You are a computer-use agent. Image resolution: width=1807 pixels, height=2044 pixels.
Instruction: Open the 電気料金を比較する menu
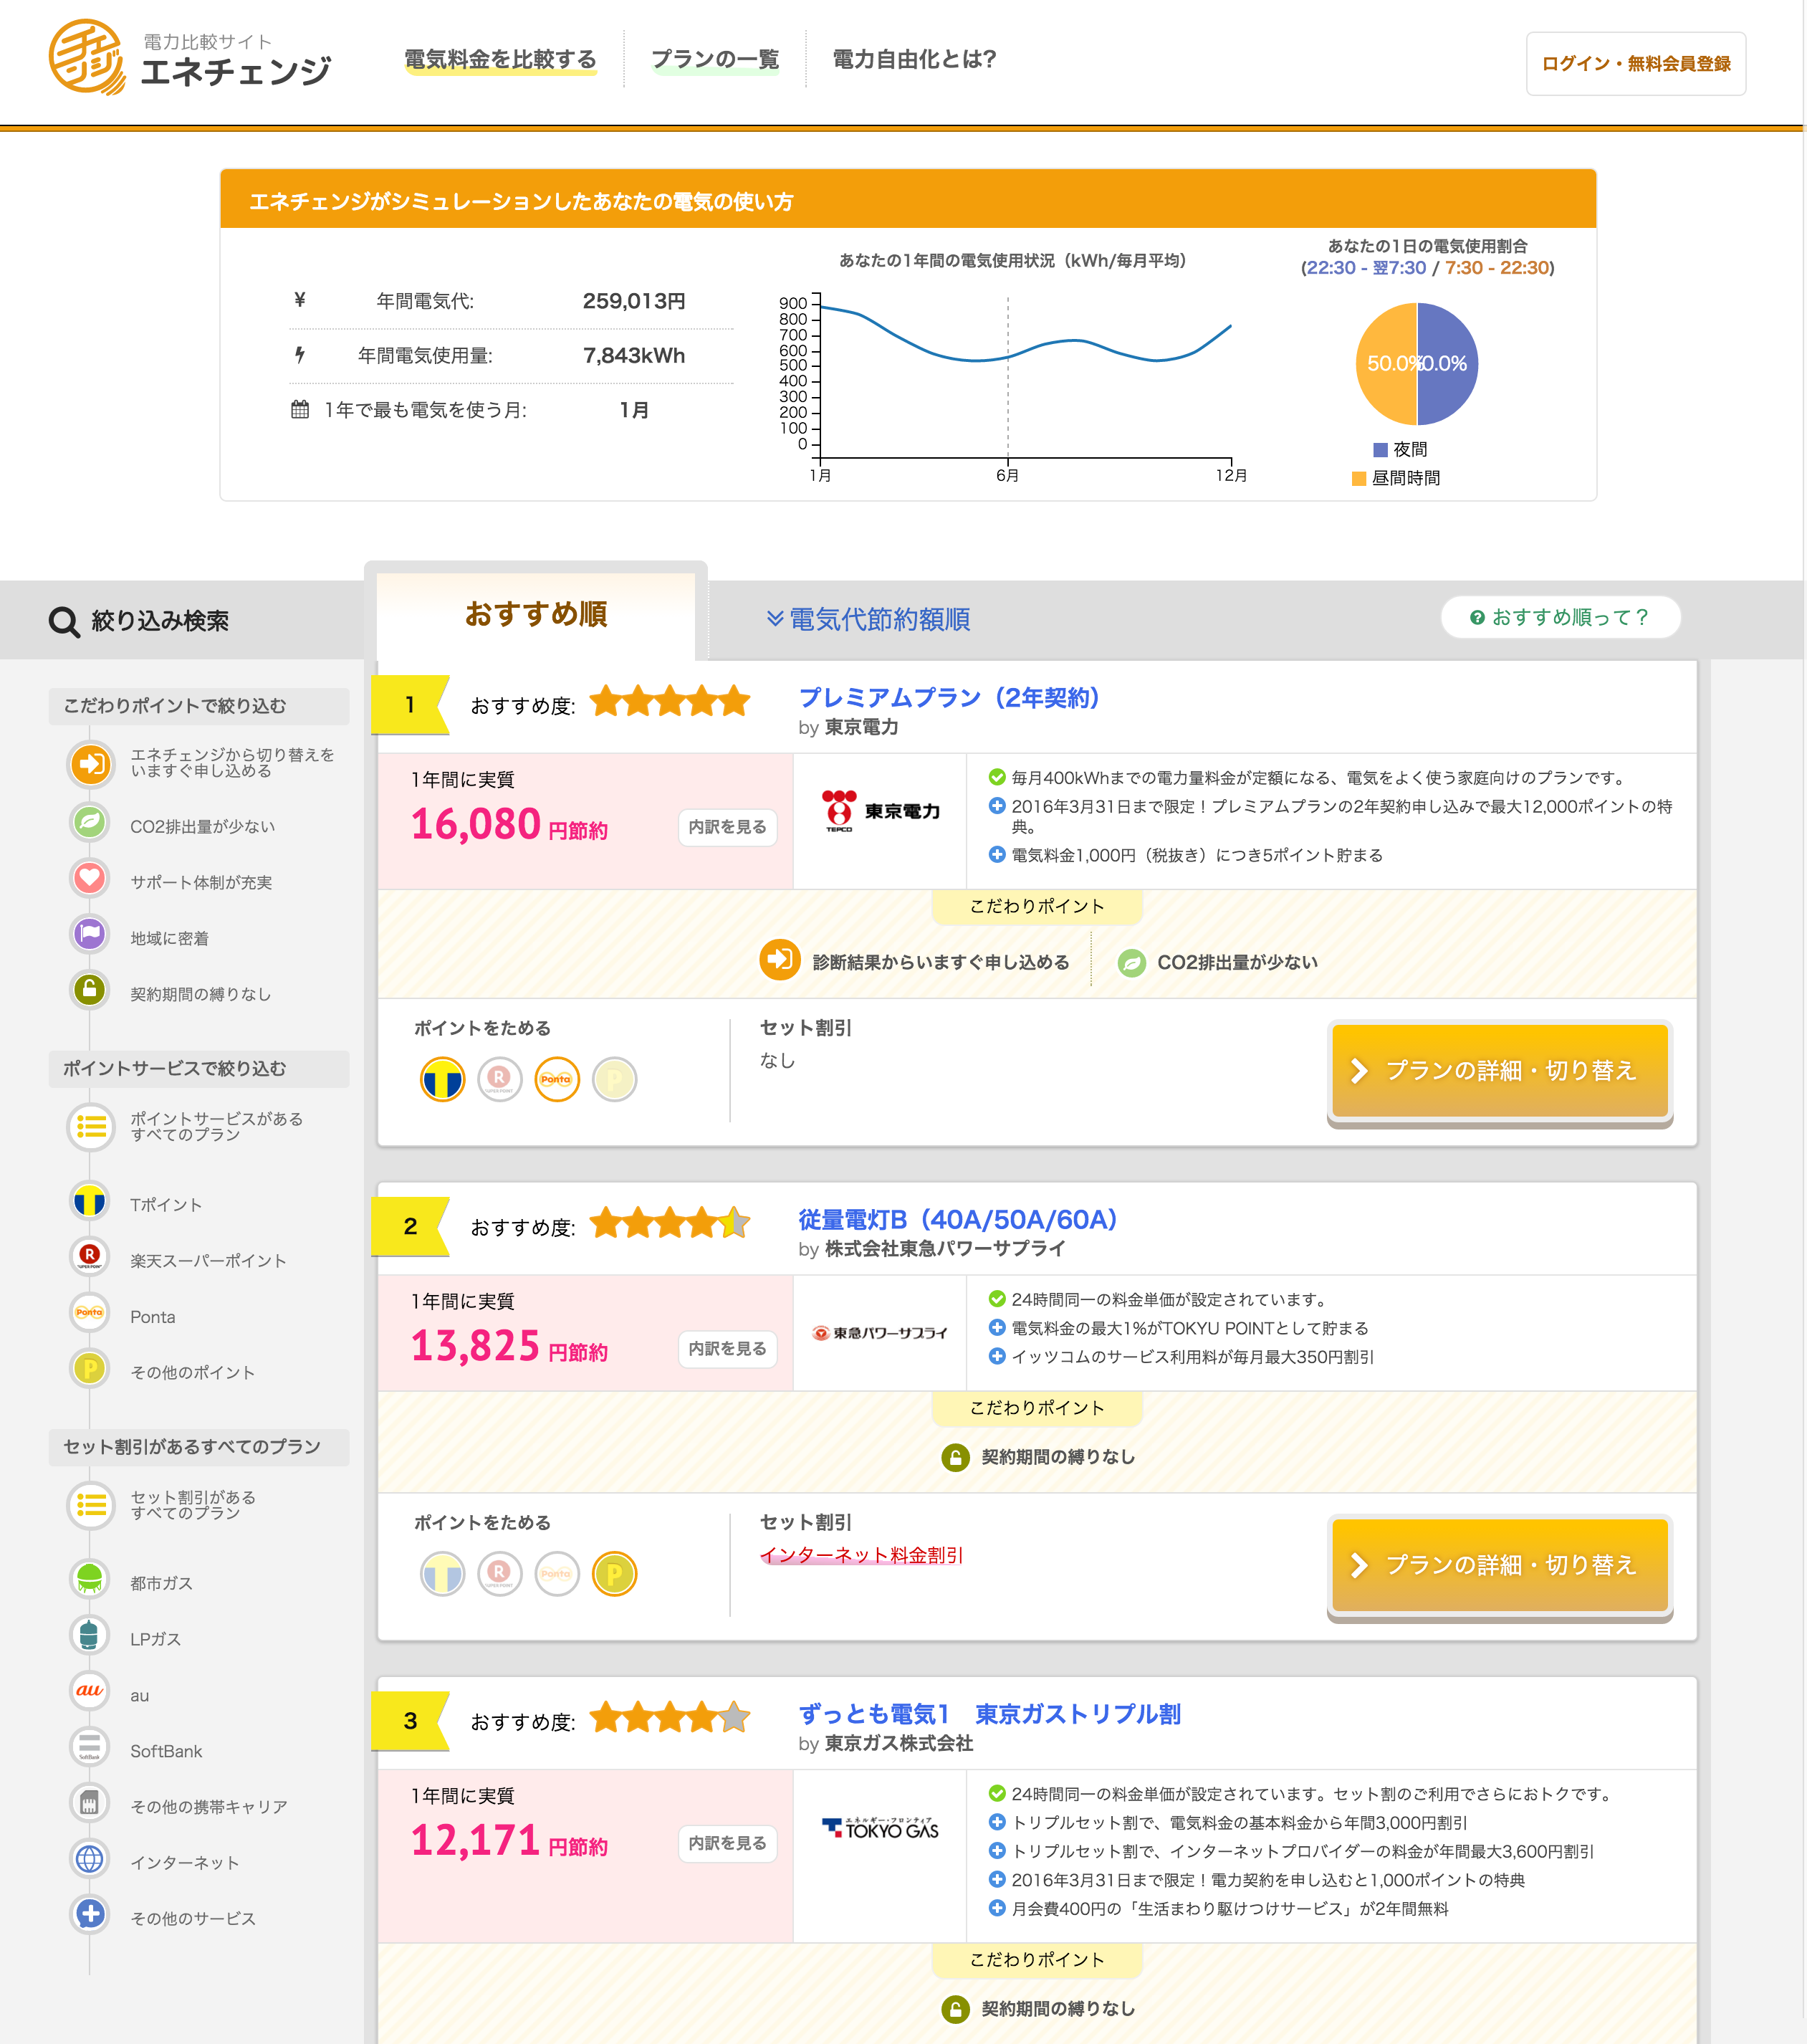click(500, 59)
